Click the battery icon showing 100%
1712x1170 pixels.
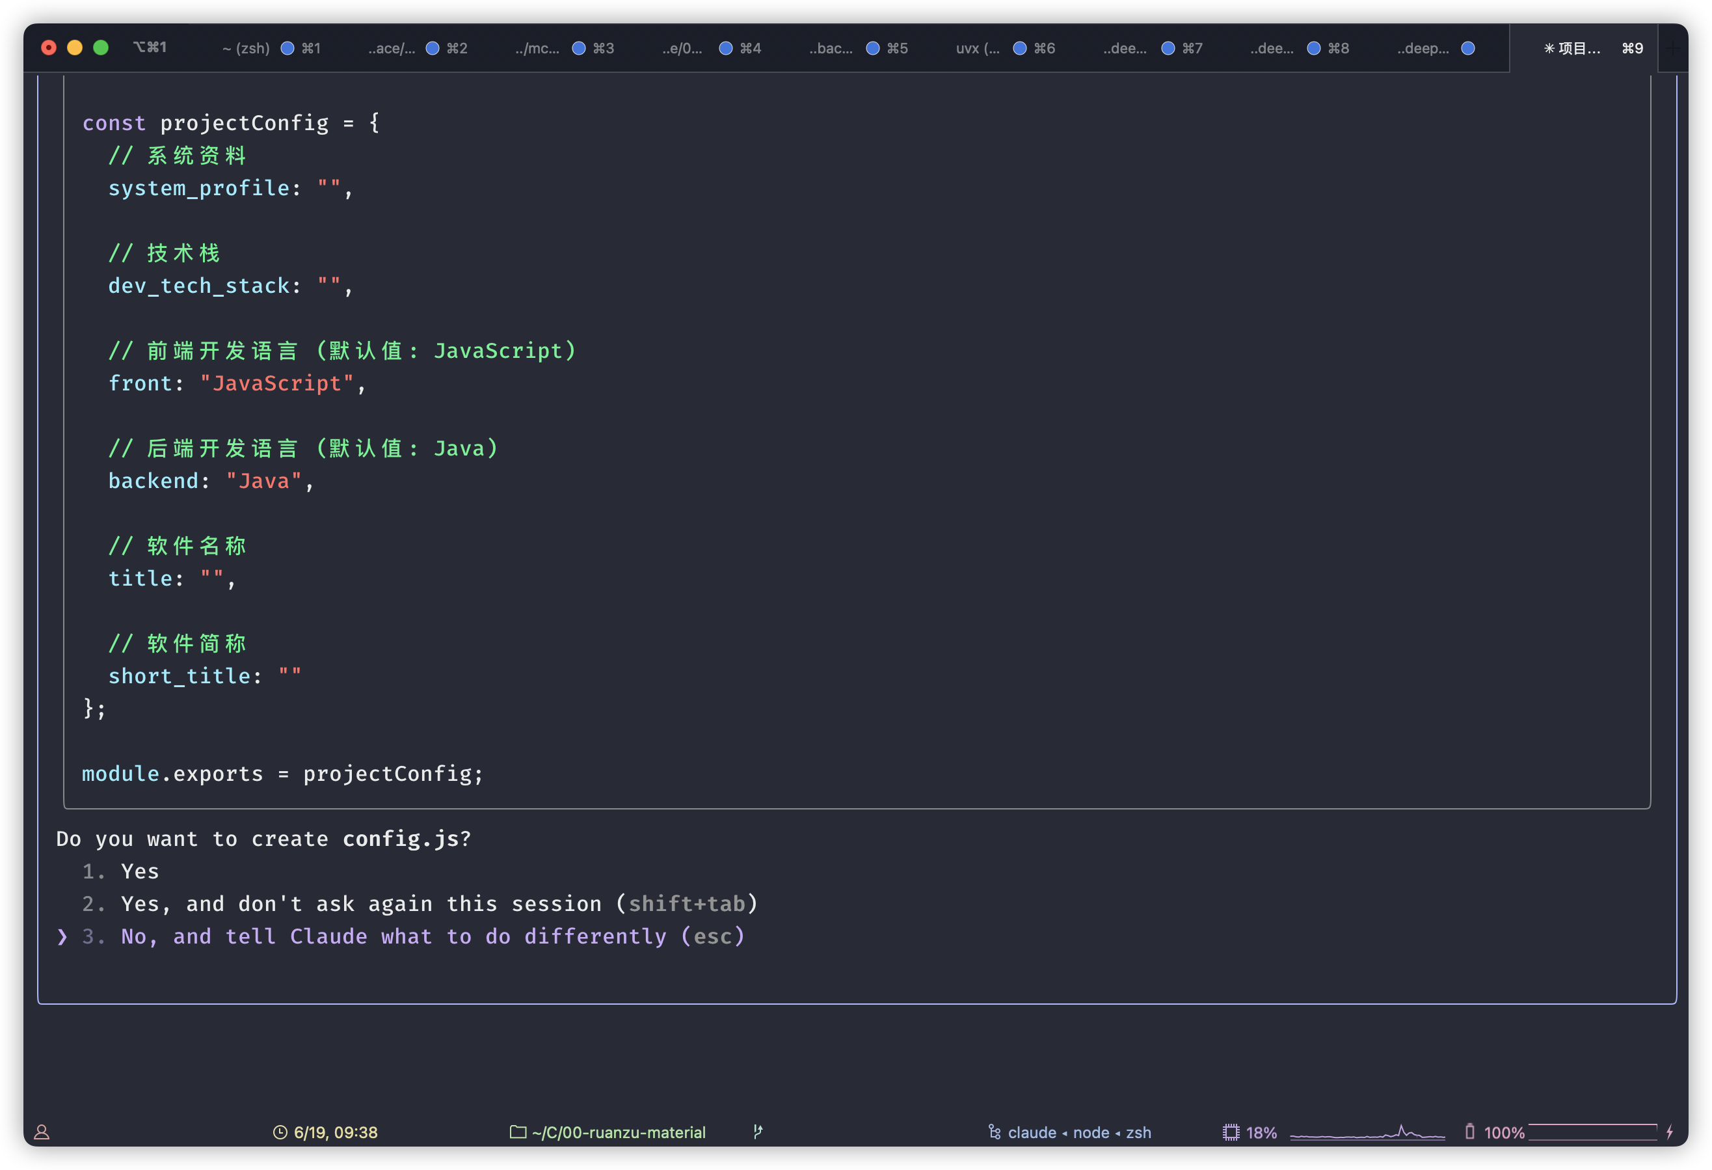point(1469,1132)
